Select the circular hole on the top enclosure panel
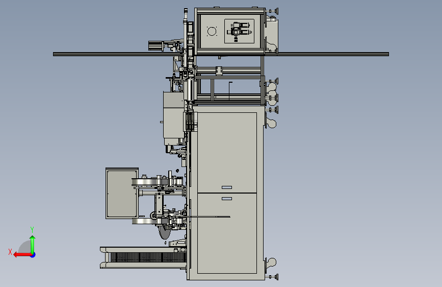The width and height of the screenshot is (442, 287). pyautogui.click(x=212, y=31)
